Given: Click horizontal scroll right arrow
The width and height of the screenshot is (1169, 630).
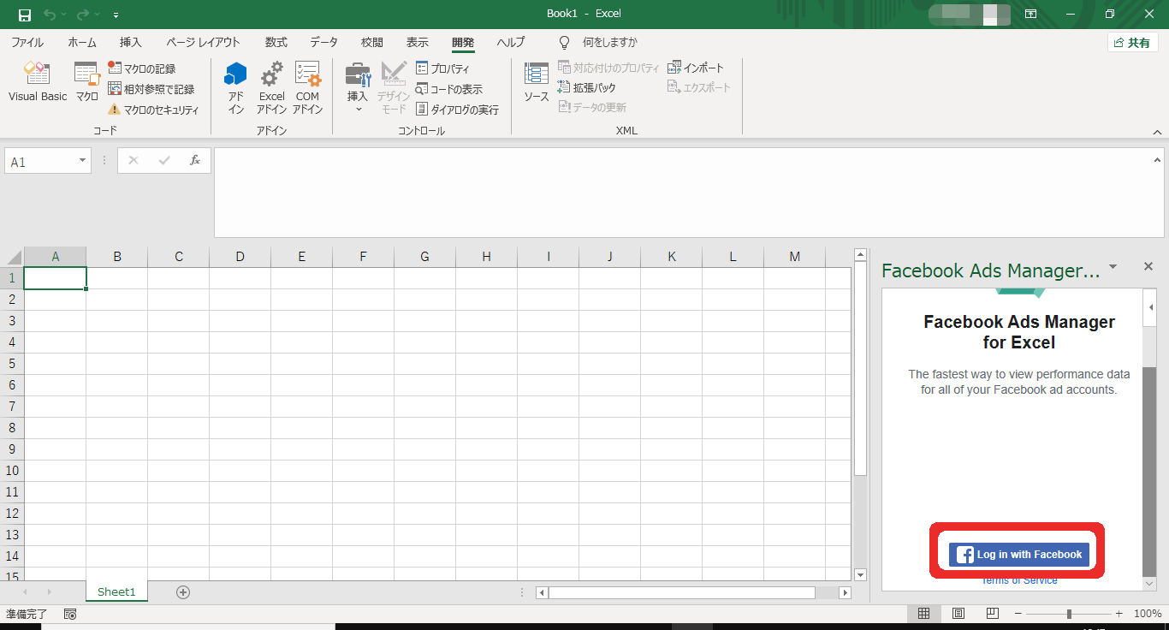Looking at the screenshot, I should [x=846, y=592].
